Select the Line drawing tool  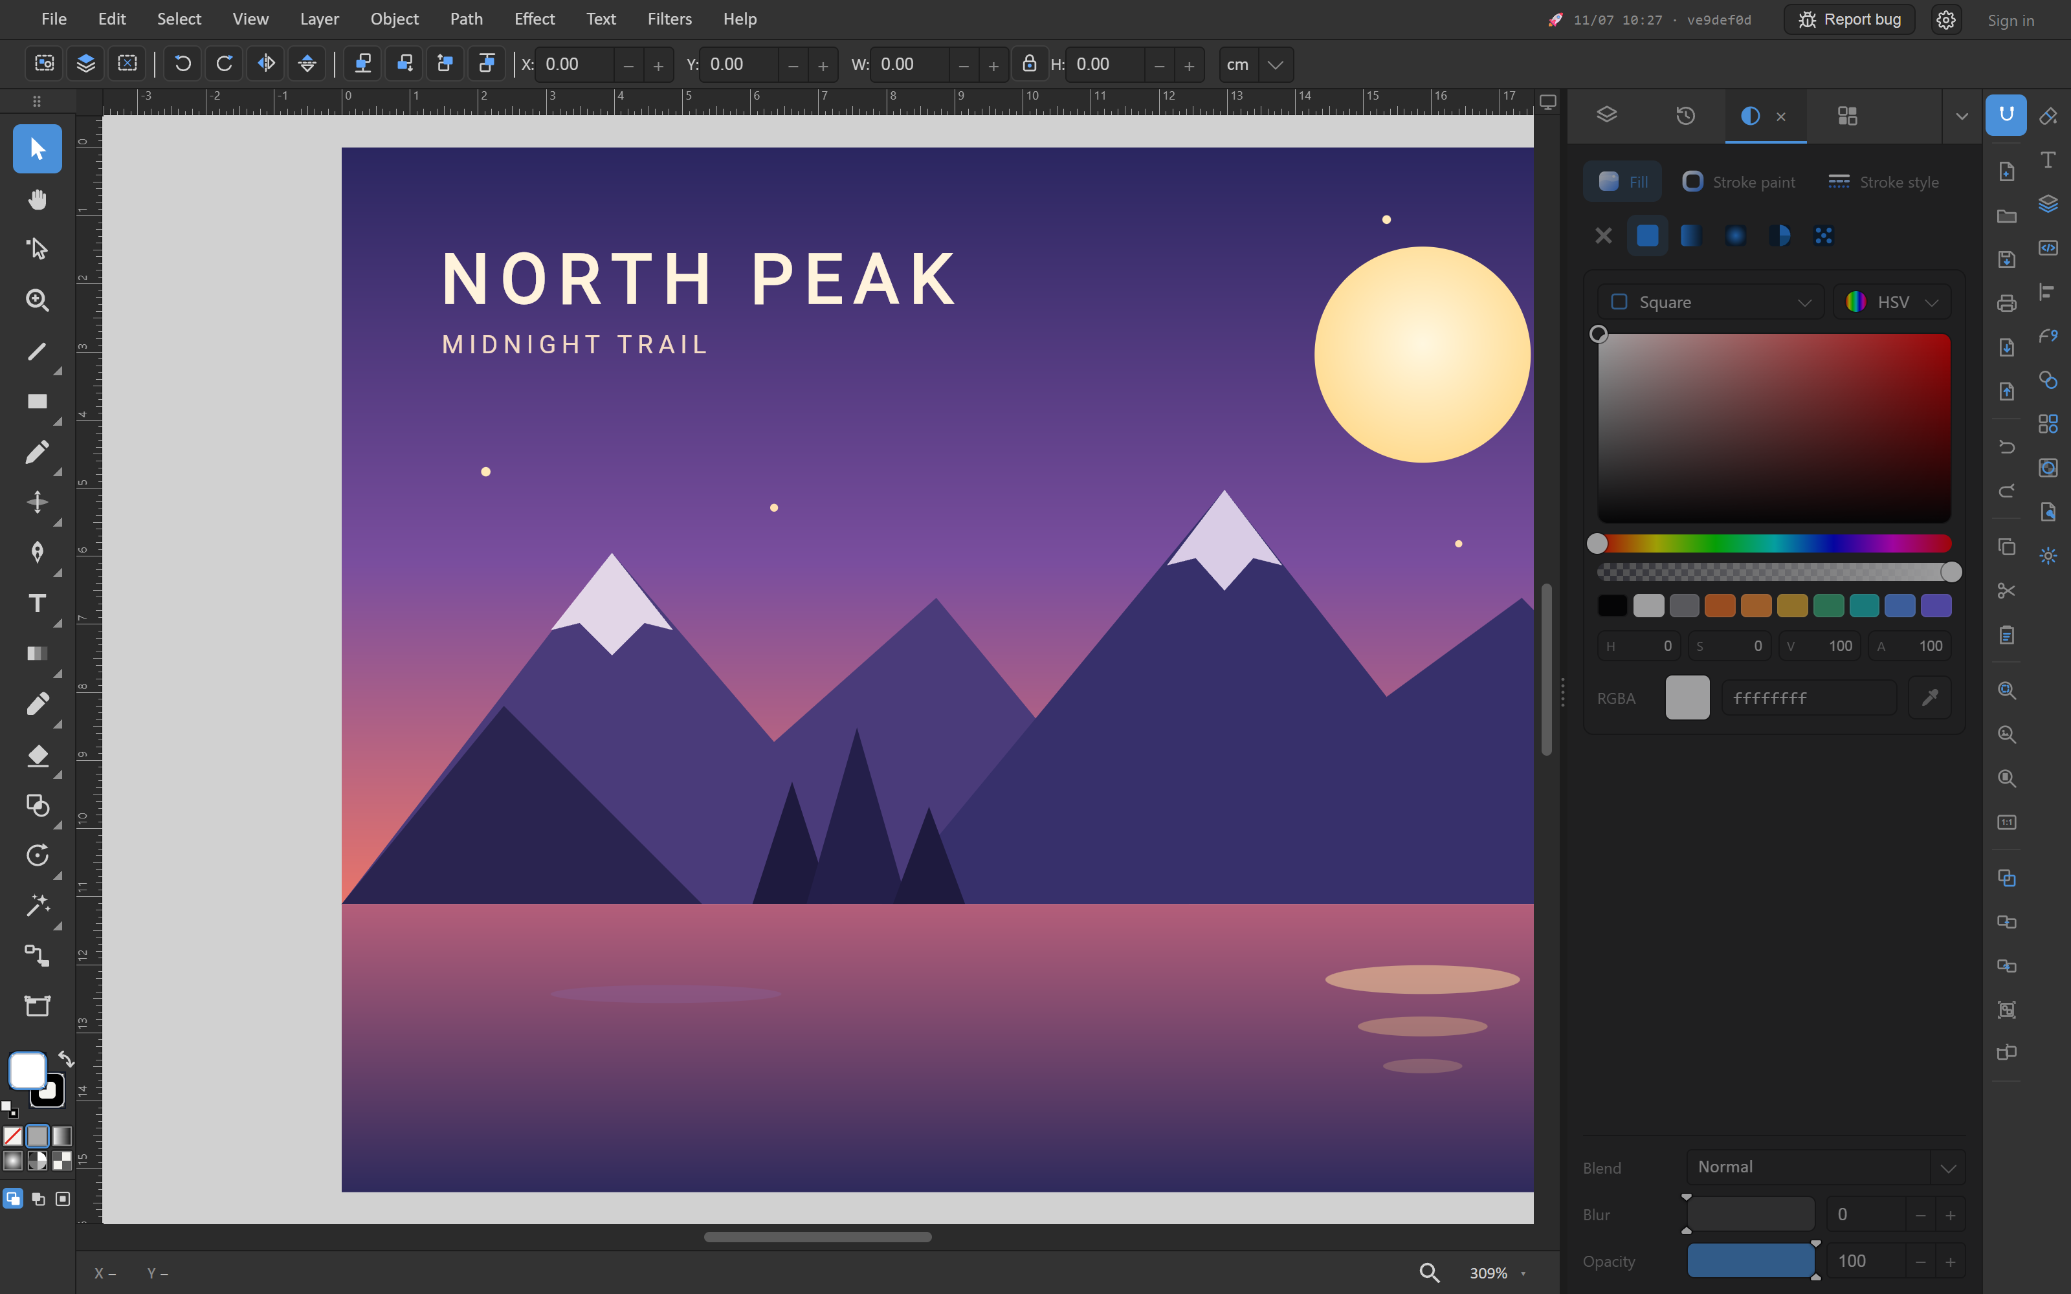pos(37,351)
